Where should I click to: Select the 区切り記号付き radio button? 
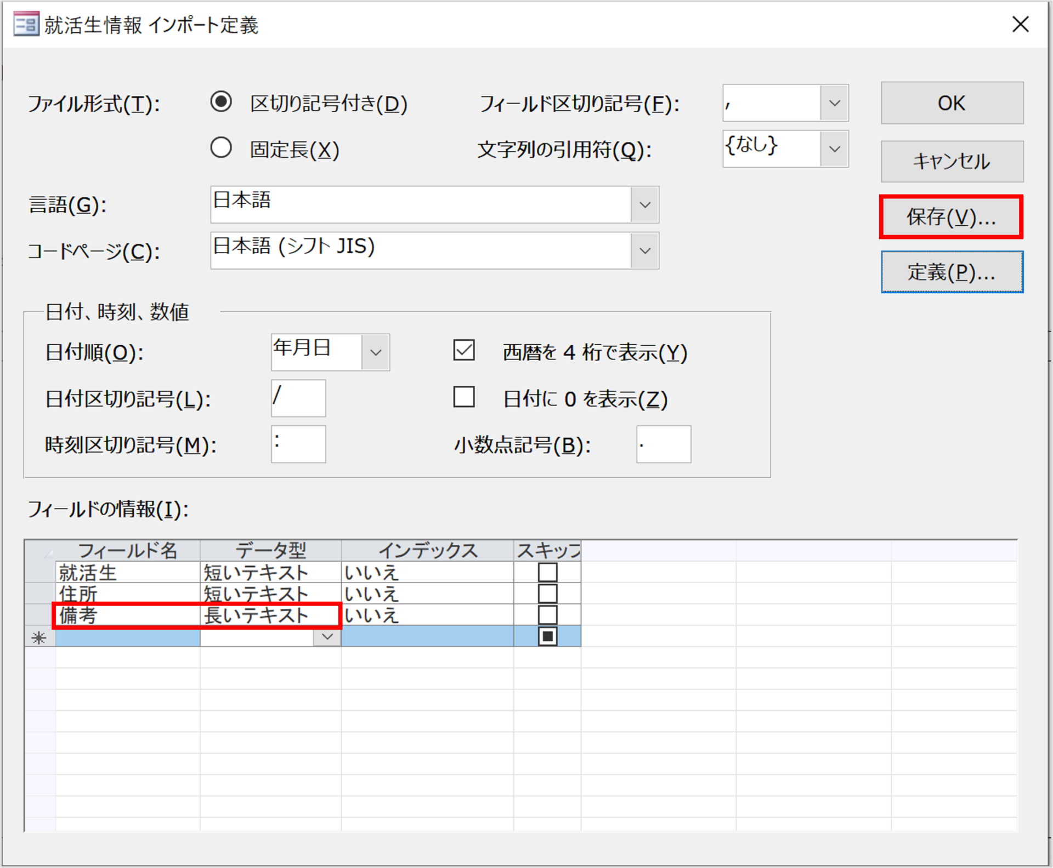pos(221,102)
